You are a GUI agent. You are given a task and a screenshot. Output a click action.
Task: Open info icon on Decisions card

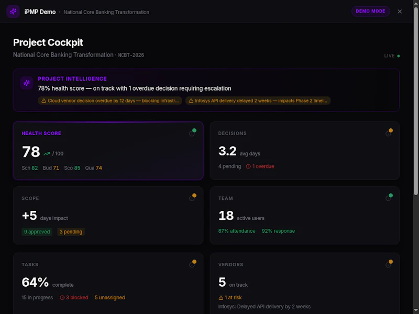pos(388,133)
